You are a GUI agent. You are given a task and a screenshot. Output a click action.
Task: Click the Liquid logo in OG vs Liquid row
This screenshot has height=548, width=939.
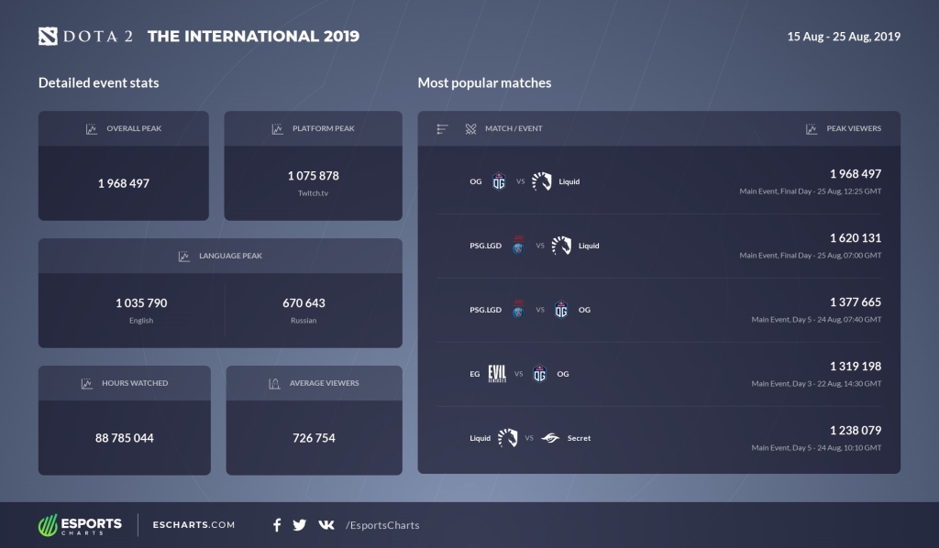pos(542,181)
